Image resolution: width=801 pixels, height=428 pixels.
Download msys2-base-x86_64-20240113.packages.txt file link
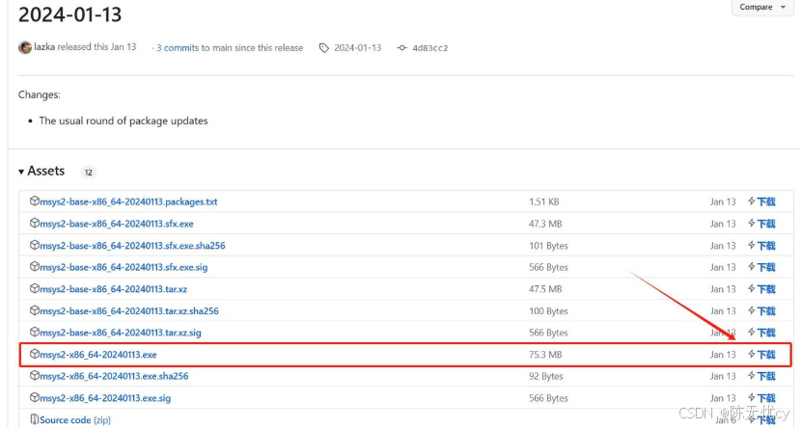(x=128, y=201)
